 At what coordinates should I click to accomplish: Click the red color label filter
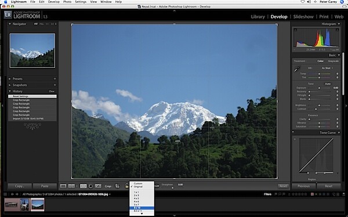312,194
